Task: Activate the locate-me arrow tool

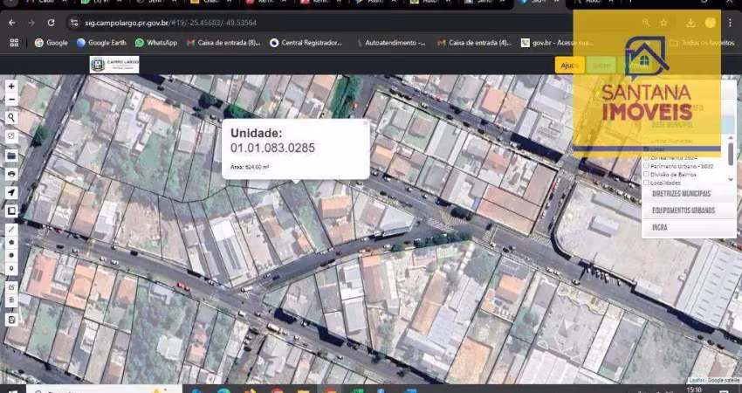Action: [x=11, y=193]
